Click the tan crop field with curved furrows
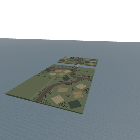This screenshot has height=140, width=140. tap(78, 95)
